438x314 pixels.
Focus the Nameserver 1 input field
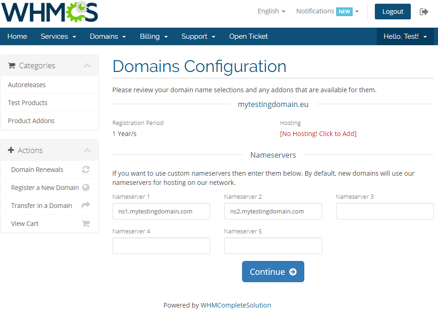click(161, 211)
